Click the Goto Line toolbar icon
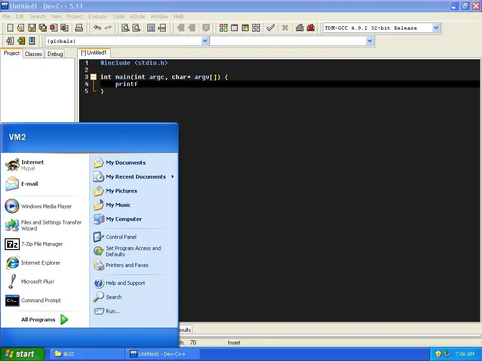This screenshot has height=361, width=482. click(162, 28)
